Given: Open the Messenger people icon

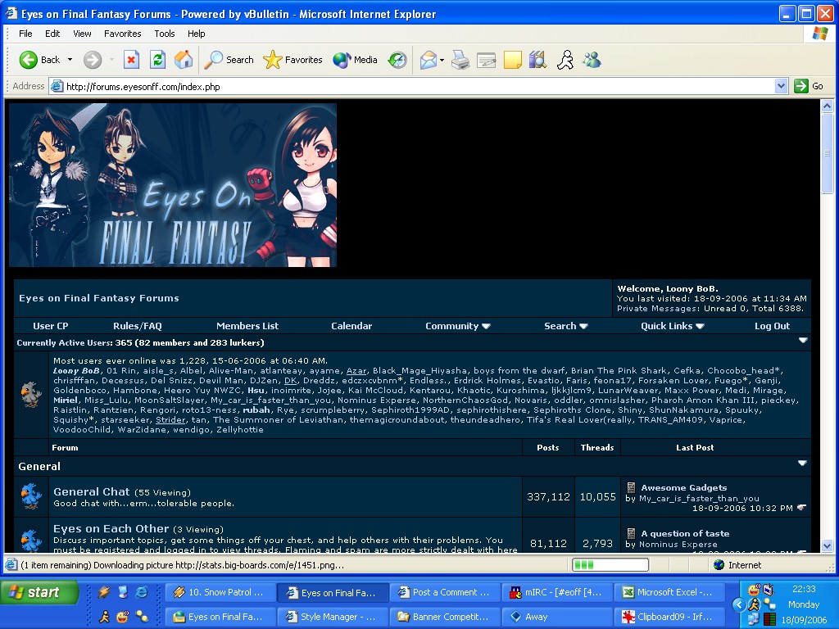Looking at the screenshot, I should (592, 60).
